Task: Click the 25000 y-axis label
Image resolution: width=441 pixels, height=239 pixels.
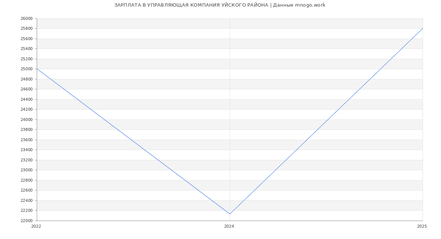Action: pos(26,69)
